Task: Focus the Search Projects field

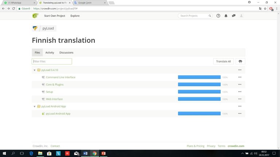Action: tap(195, 16)
